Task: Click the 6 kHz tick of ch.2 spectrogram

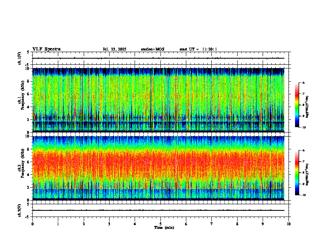Action: tap(29, 162)
